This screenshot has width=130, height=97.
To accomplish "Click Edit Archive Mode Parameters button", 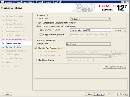I will (79, 60).
